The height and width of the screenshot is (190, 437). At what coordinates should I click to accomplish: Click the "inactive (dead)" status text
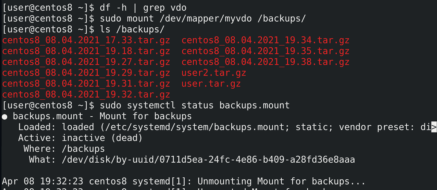click(x=102, y=138)
